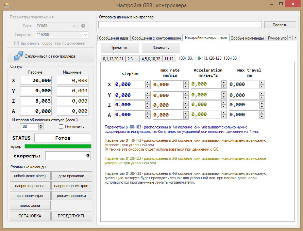The image size is (303, 231).
Task: Click the "Параметры $100-103" description text
Action: (182, 129)
